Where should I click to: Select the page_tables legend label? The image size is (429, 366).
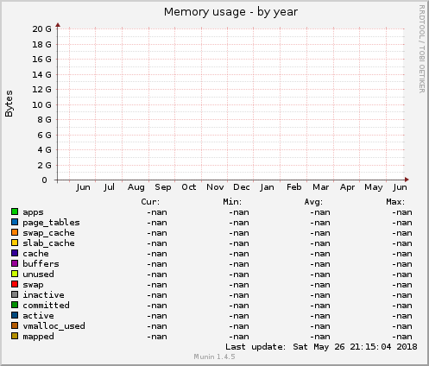pos(51,223)
